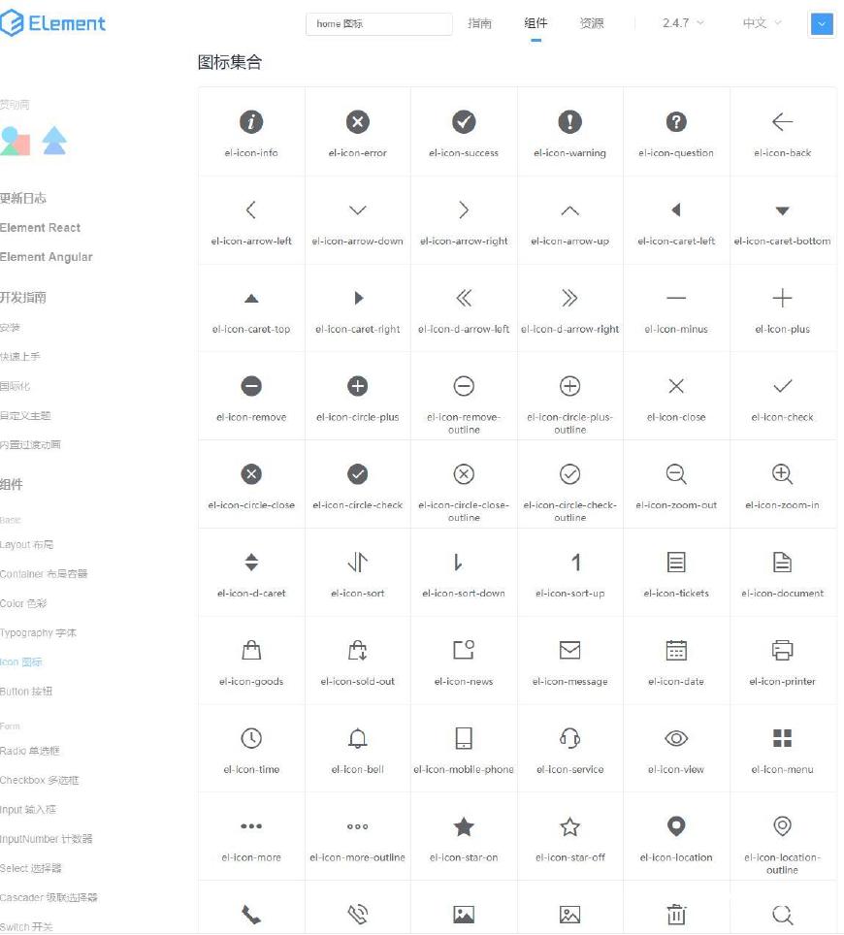The image size is (844, 935).
Task: Open Typography 字体 sidebar item
Action: 38,632
